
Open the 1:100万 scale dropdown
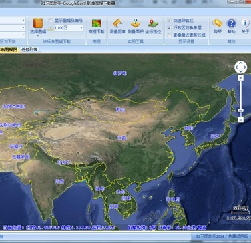pyautogui.click(x=81, y=28)
